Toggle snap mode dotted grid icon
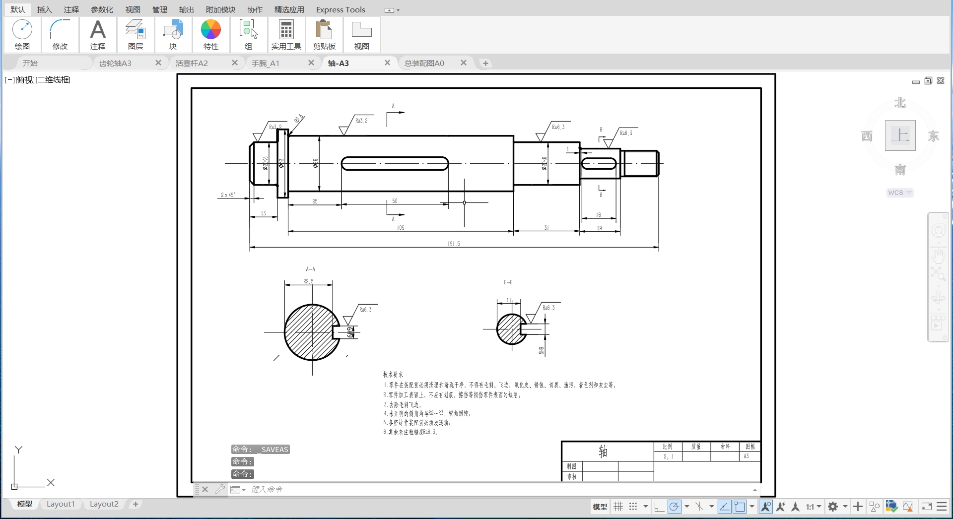This screenshot has height=519, width=953. [633, 507]
